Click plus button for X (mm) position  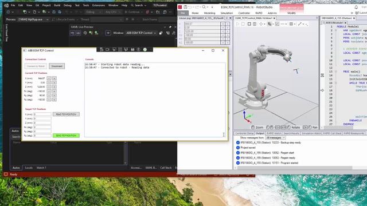click(x=54, y=78)
